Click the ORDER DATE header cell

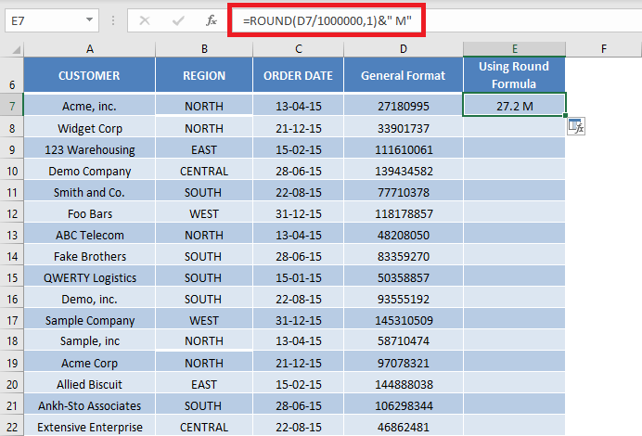point(299,75)
